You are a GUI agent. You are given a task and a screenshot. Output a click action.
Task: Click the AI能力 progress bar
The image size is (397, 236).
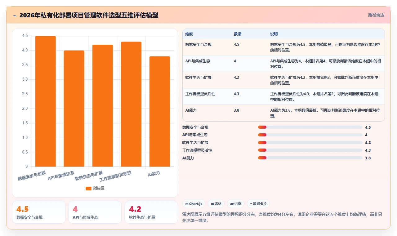click(310, 158)
